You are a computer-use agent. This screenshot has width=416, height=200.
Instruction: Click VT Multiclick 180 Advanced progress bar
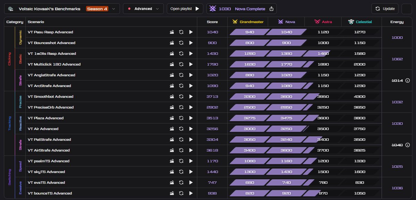point(305,64)
